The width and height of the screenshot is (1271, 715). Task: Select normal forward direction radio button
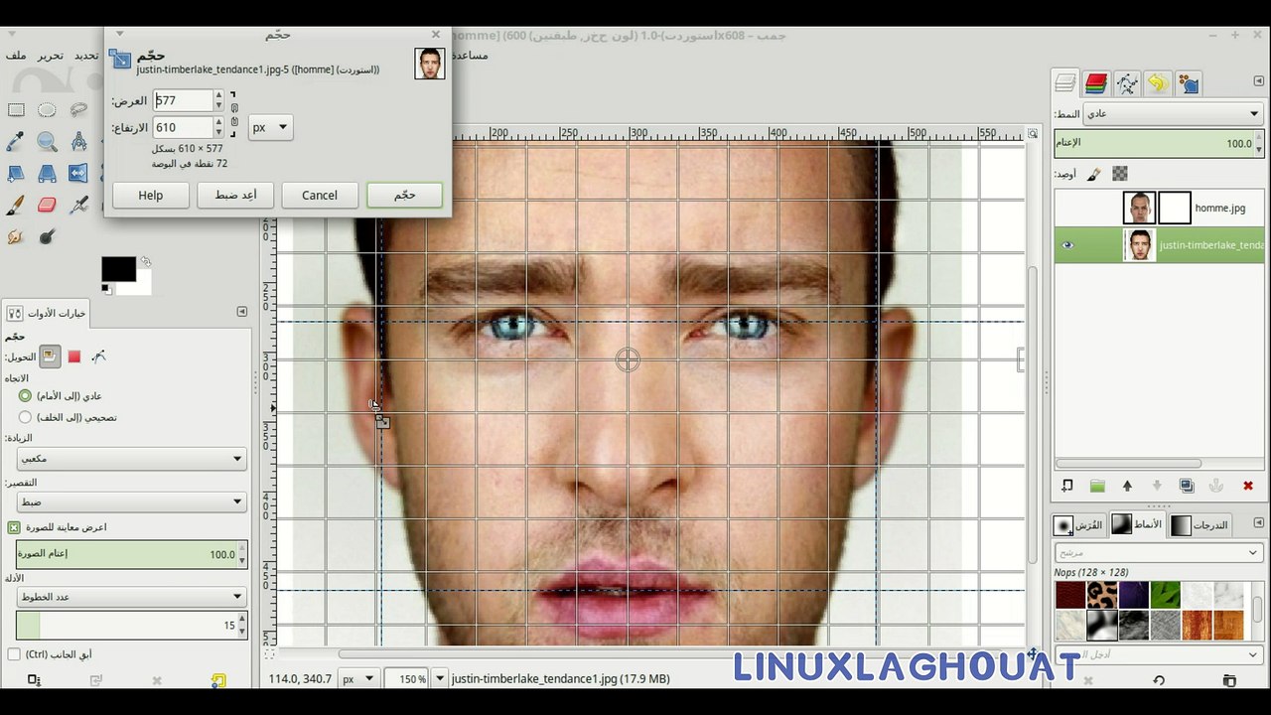(26, 395)
